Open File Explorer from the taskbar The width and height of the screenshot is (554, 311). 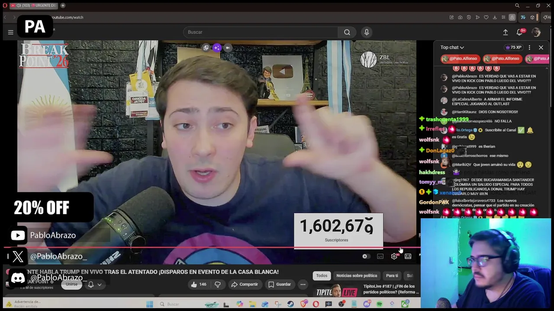coord(252,304)
